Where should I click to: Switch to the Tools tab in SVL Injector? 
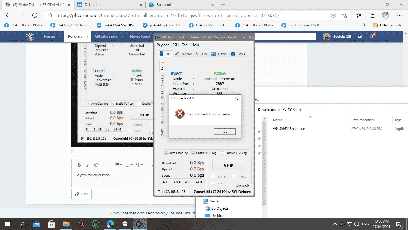(238, 54)
